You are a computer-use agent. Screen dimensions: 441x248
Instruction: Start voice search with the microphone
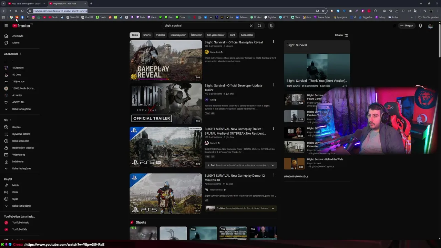[271, 25]
